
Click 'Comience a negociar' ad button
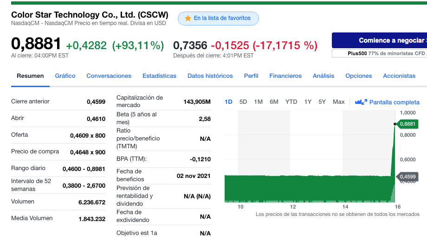(379, 40)
